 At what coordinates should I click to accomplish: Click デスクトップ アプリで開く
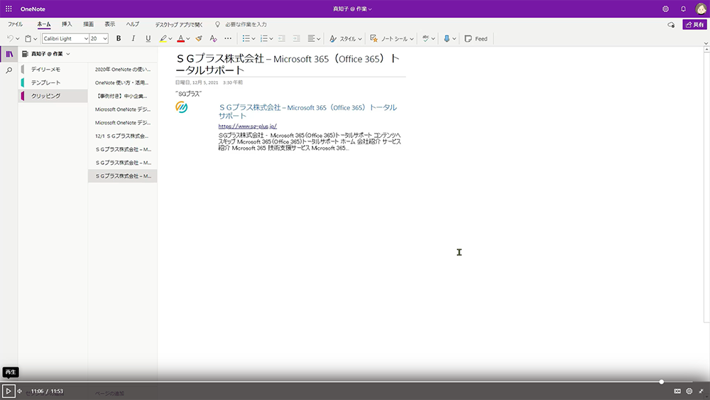click(179, 24)
